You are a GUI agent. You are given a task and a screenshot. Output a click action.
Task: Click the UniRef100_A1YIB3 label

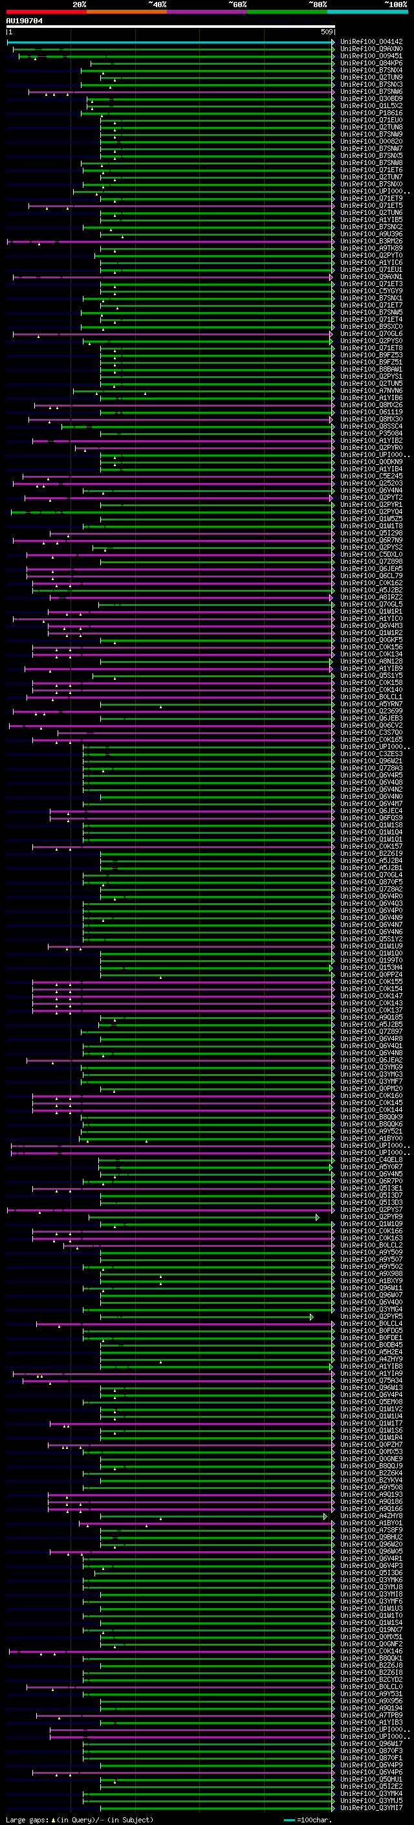[371, 1722]
